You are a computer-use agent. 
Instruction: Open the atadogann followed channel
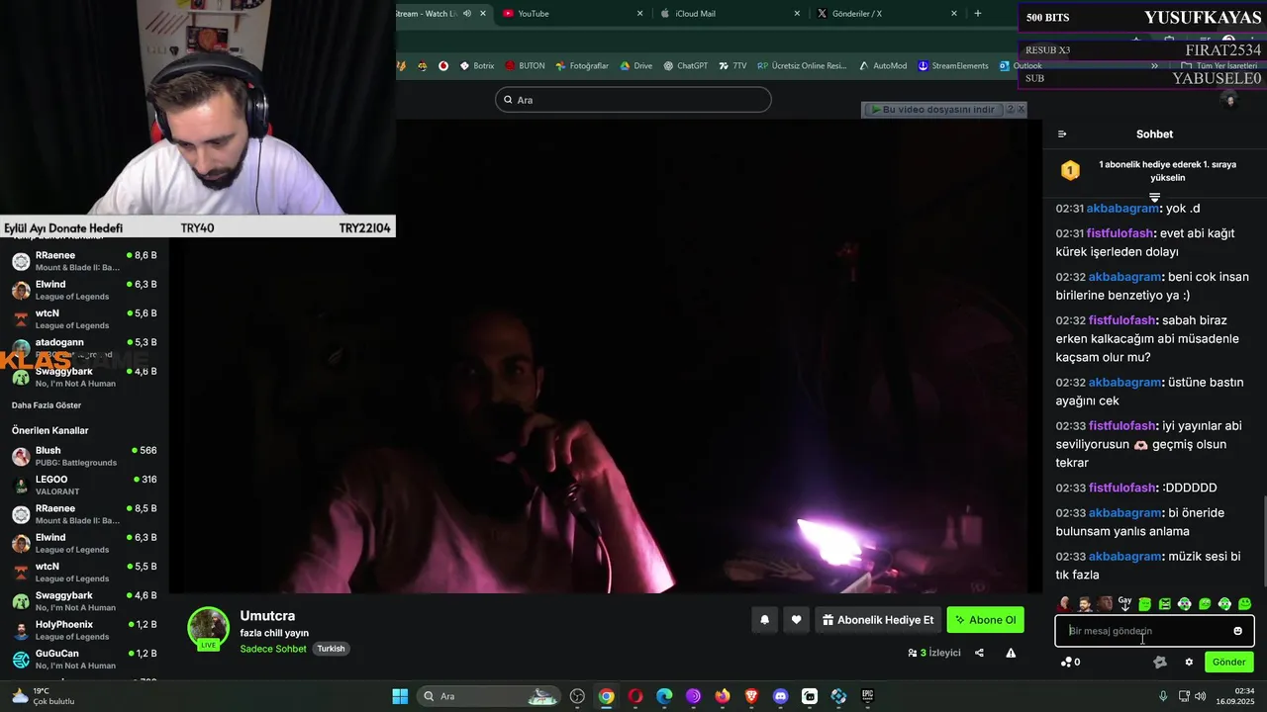point(84,348)
